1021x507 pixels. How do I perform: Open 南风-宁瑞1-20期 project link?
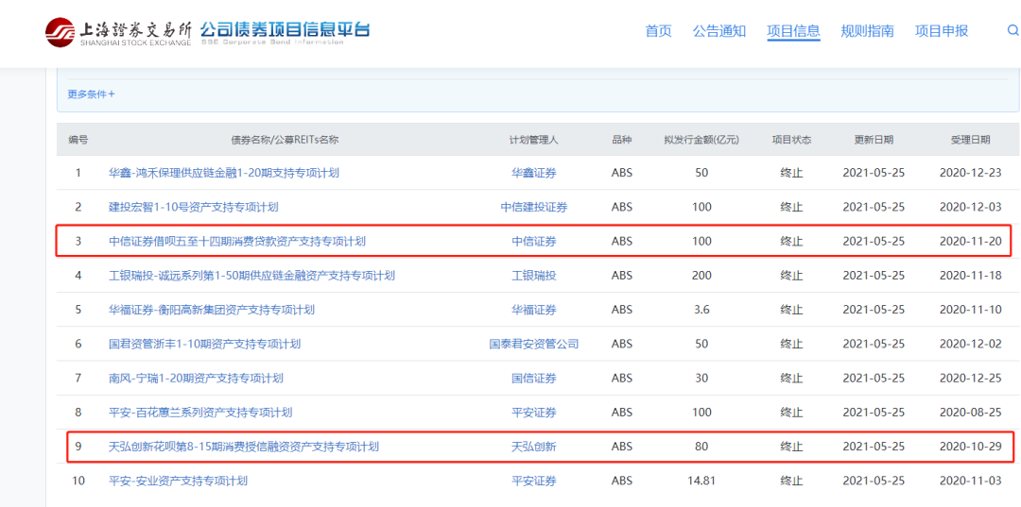(196, 379)
